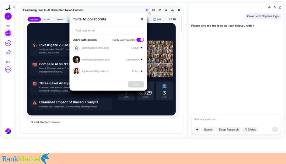Click the share arrow icon in document header
Image resolution: width=286 pixels, height=164 pixels.
pos(166,10)
